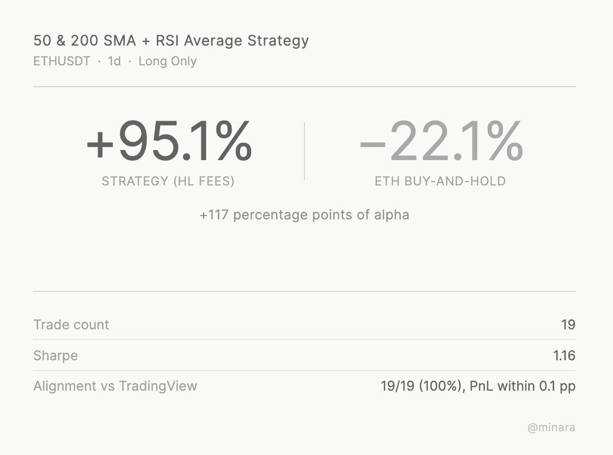Click the Sharpe label
The height and width of the screenshot is (455, 613).
(x=55, y=356)
